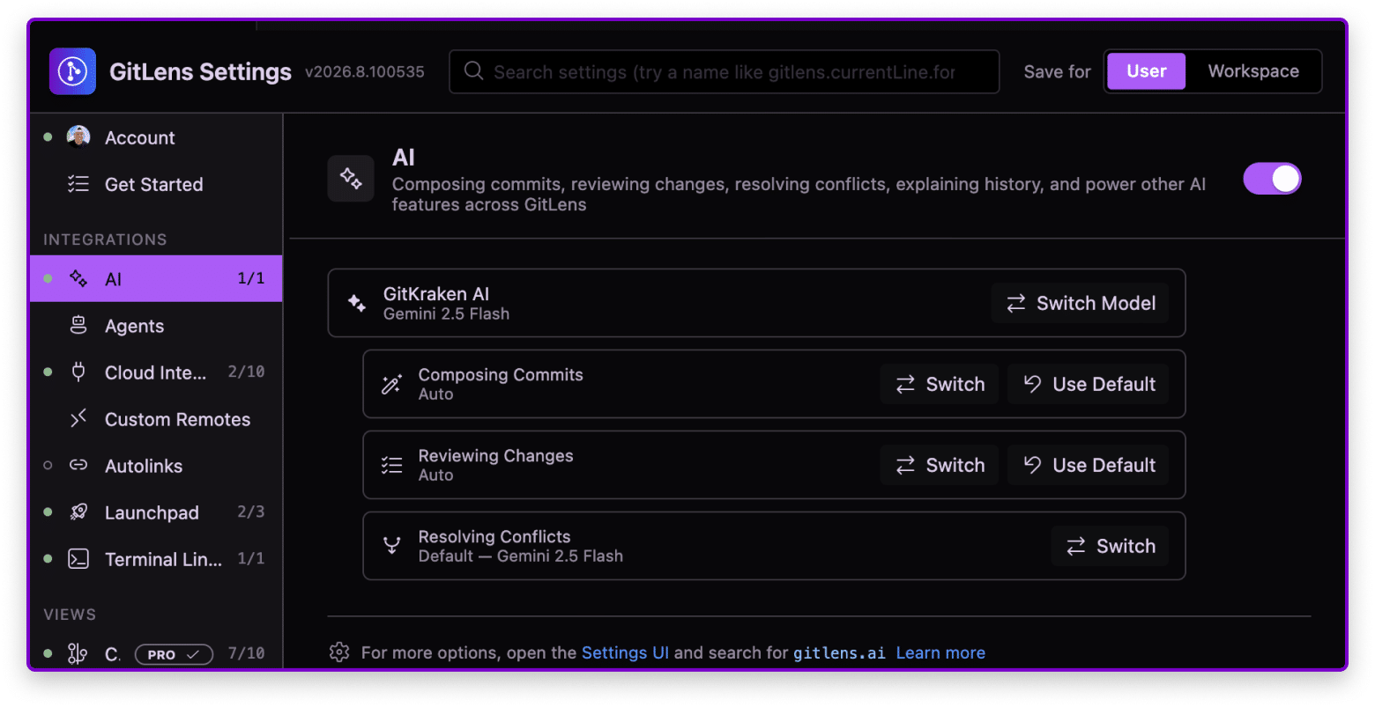The image size is (1375, 707).
Task: Click the Default — Gemini 2.5 Flash text
Action: [520, 556]
